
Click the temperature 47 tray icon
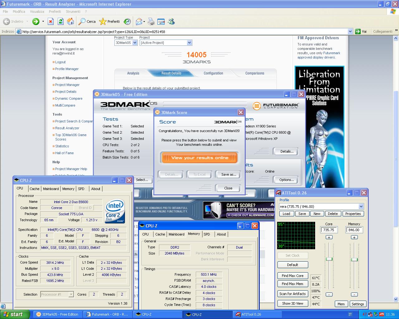364,314
